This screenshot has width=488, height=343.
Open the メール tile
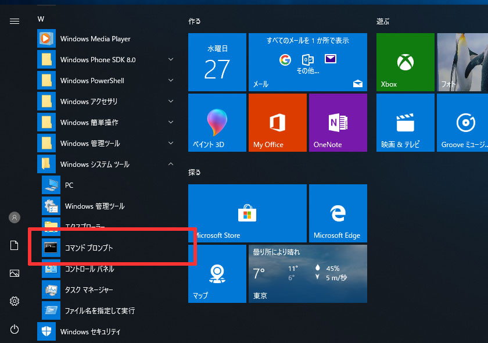pos(308,62)
